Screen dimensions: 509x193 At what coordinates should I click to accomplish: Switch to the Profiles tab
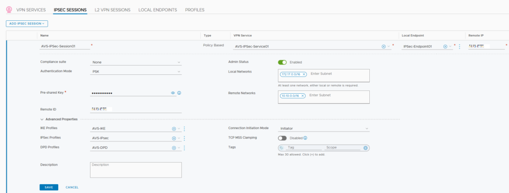click(x=195, y=10)
